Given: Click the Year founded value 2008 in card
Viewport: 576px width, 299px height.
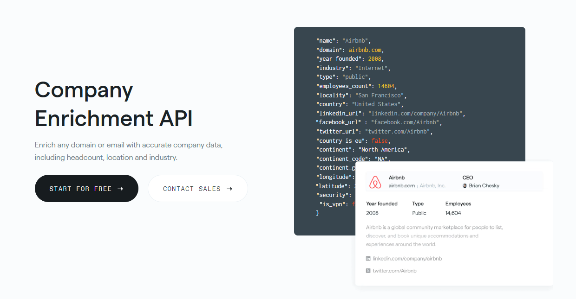Looking at the screenshot, I should [373, 213].
